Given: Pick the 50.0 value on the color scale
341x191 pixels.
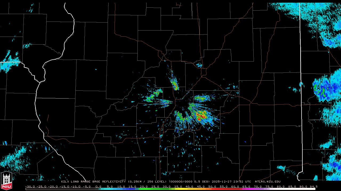Looking at the screenshot, I should click(212, 186).
